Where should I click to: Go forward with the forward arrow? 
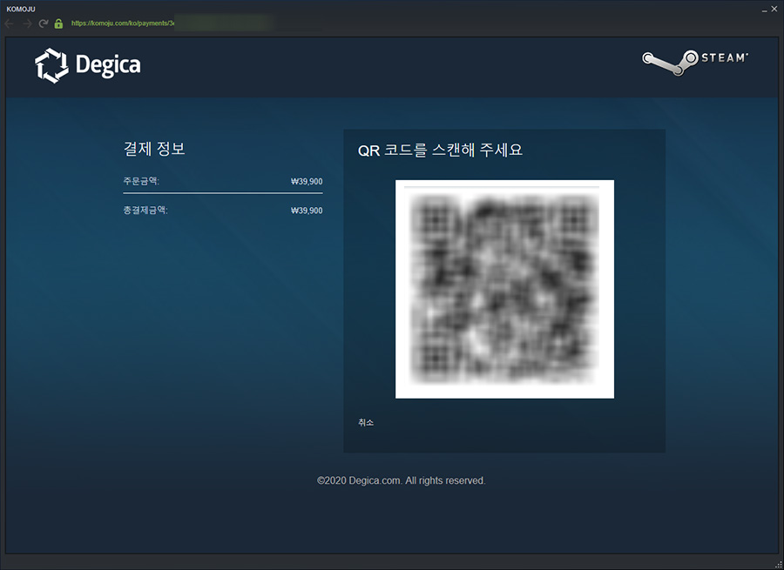pyautogui.click(x=27, y=23)
